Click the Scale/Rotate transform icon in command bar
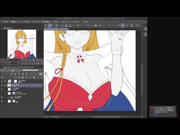This screenshot has height=135, width=180. tap(100, 25)
